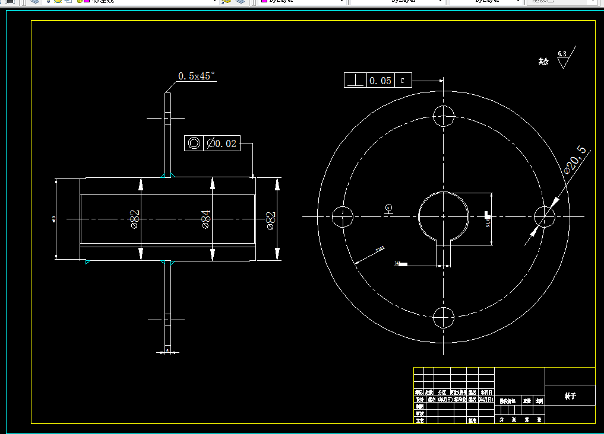Click the datum C marker on the centerline
The height and width of the screenshot is (434, 604).
pyautogui.click(x=388, y=209)
